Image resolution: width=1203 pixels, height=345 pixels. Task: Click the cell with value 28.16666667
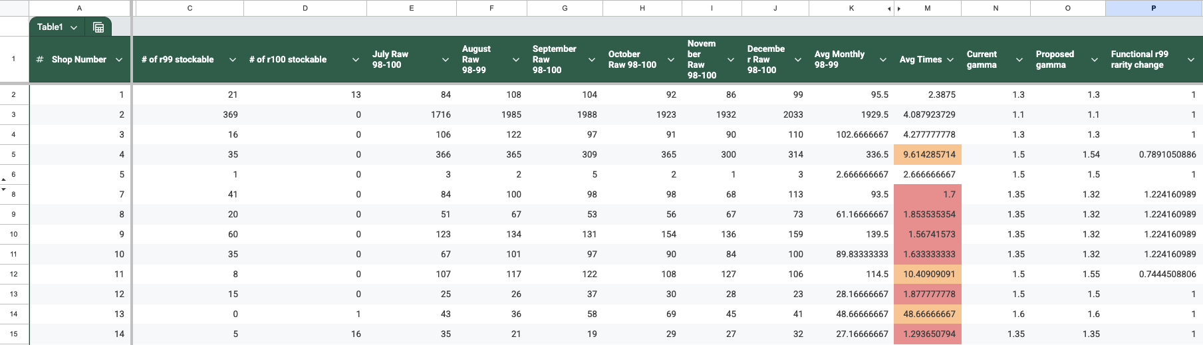(851, 294)
